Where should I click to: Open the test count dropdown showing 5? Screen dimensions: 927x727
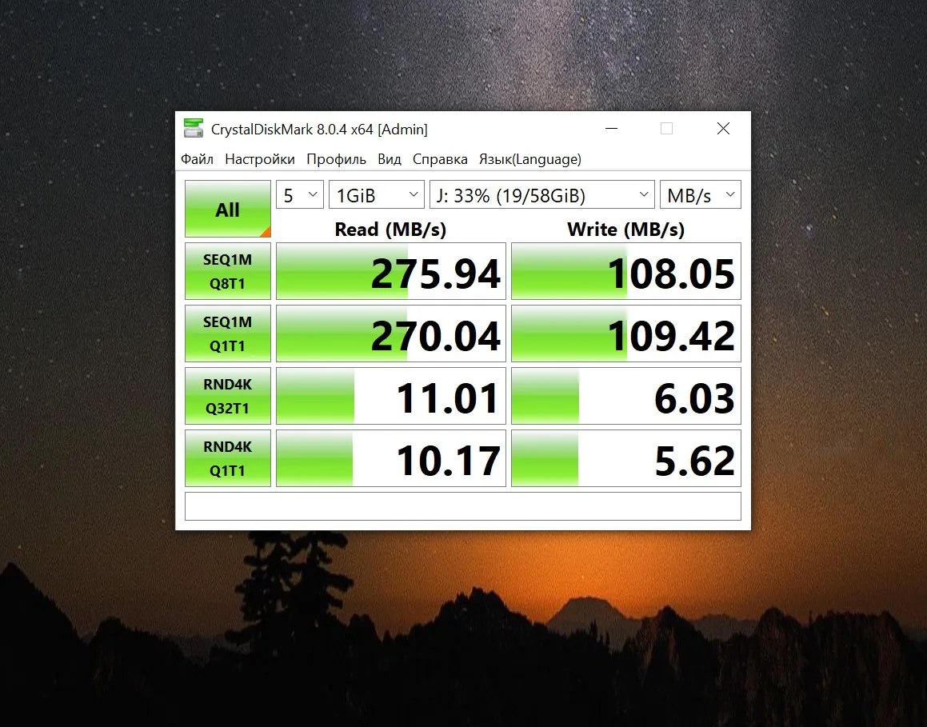300,194
